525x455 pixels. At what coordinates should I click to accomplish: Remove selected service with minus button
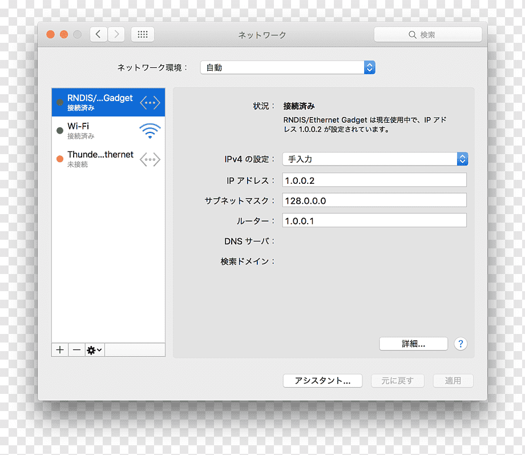click(76, 350)
